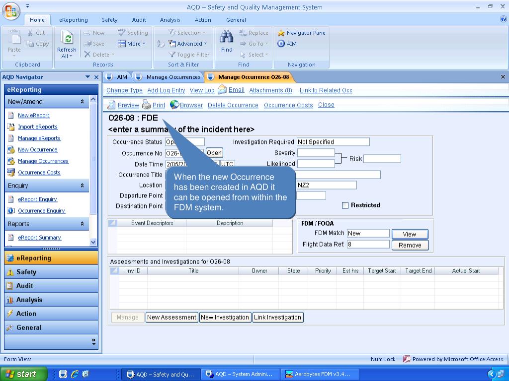
Task: Click the New Investigation button
Action: [225, 317]
